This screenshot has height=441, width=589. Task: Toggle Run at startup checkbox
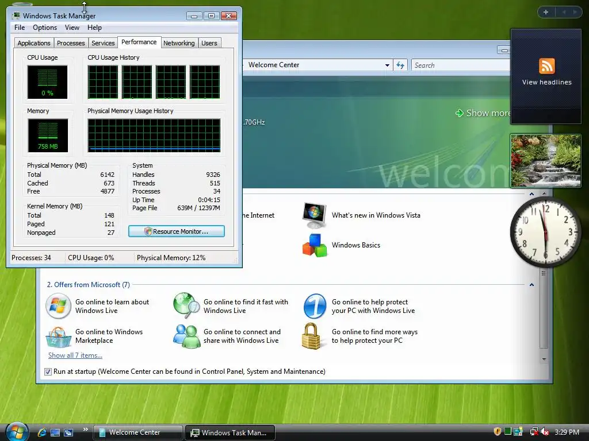[48, 372]
